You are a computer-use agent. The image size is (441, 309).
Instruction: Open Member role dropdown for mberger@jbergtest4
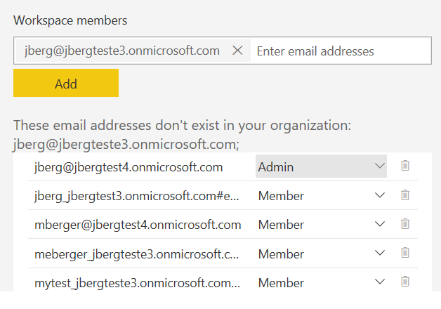(x=321, y=224)
